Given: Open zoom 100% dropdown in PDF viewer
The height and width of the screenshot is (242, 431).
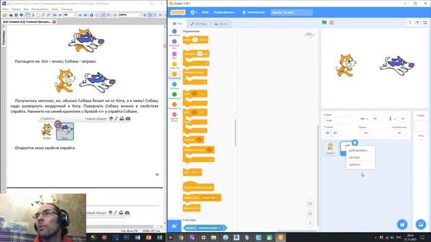Looking at the screenshot, I should pyautogui.click(x=139, y=15).
